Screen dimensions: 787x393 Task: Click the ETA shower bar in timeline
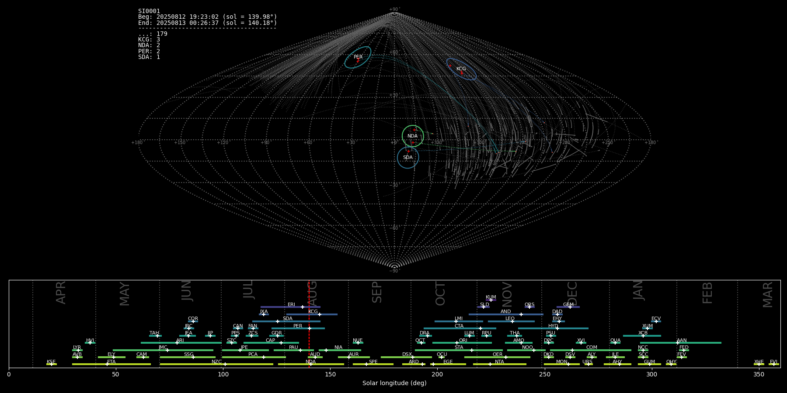111,364
